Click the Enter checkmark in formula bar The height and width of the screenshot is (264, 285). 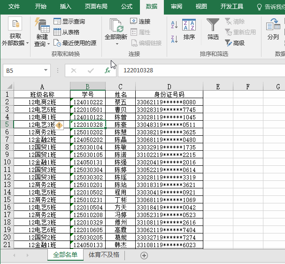[91, 70]
